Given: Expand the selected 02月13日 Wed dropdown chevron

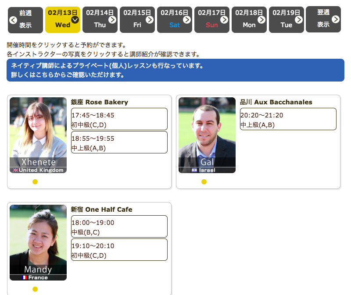Looking at the screenshot, I should (75, 20).
